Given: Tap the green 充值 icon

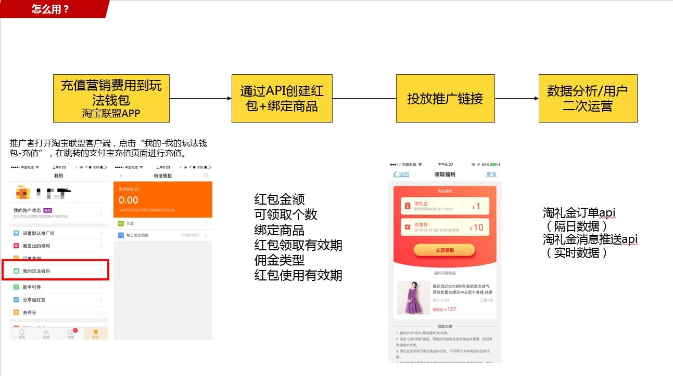Looking at the screenshot, I should (x=121, y=223).
